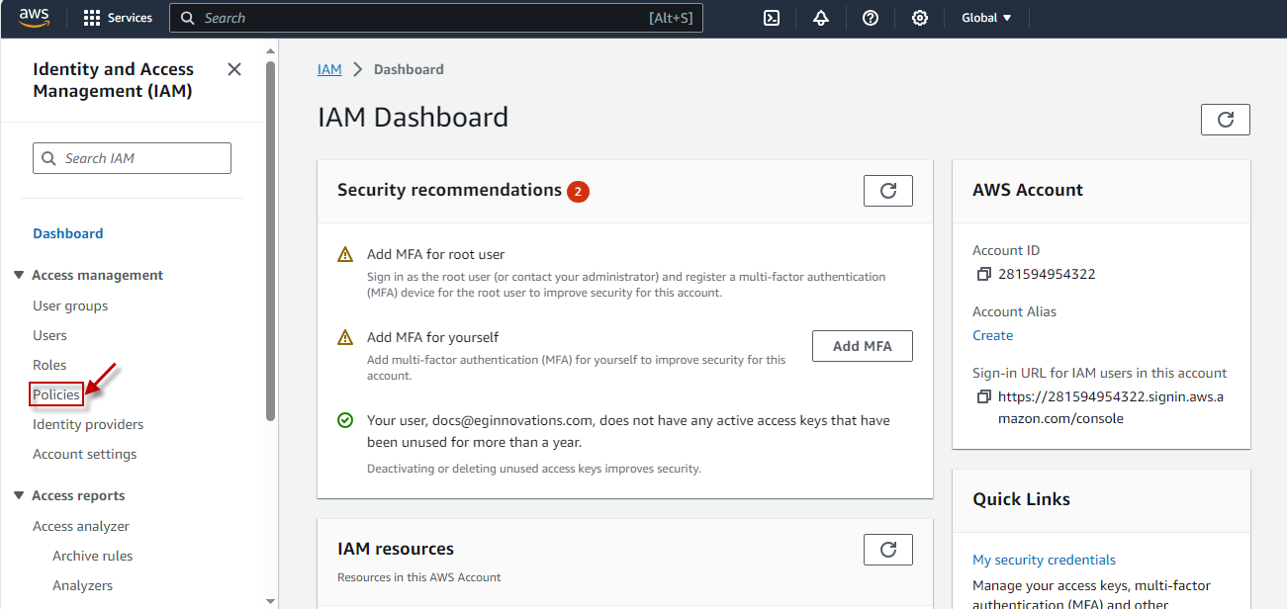Open Users in the sidebar
The image size is (1287, 609).
tap(49, 335)
